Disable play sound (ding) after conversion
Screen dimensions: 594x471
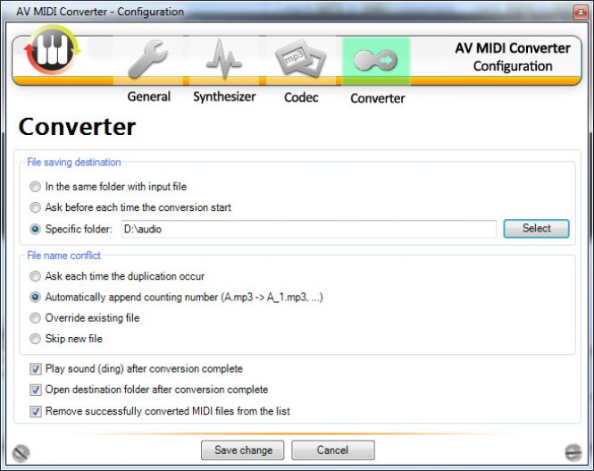[36, 368]
